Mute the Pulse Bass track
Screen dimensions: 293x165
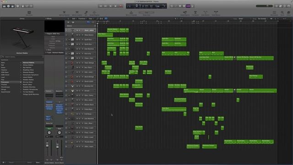coord(77,109)
